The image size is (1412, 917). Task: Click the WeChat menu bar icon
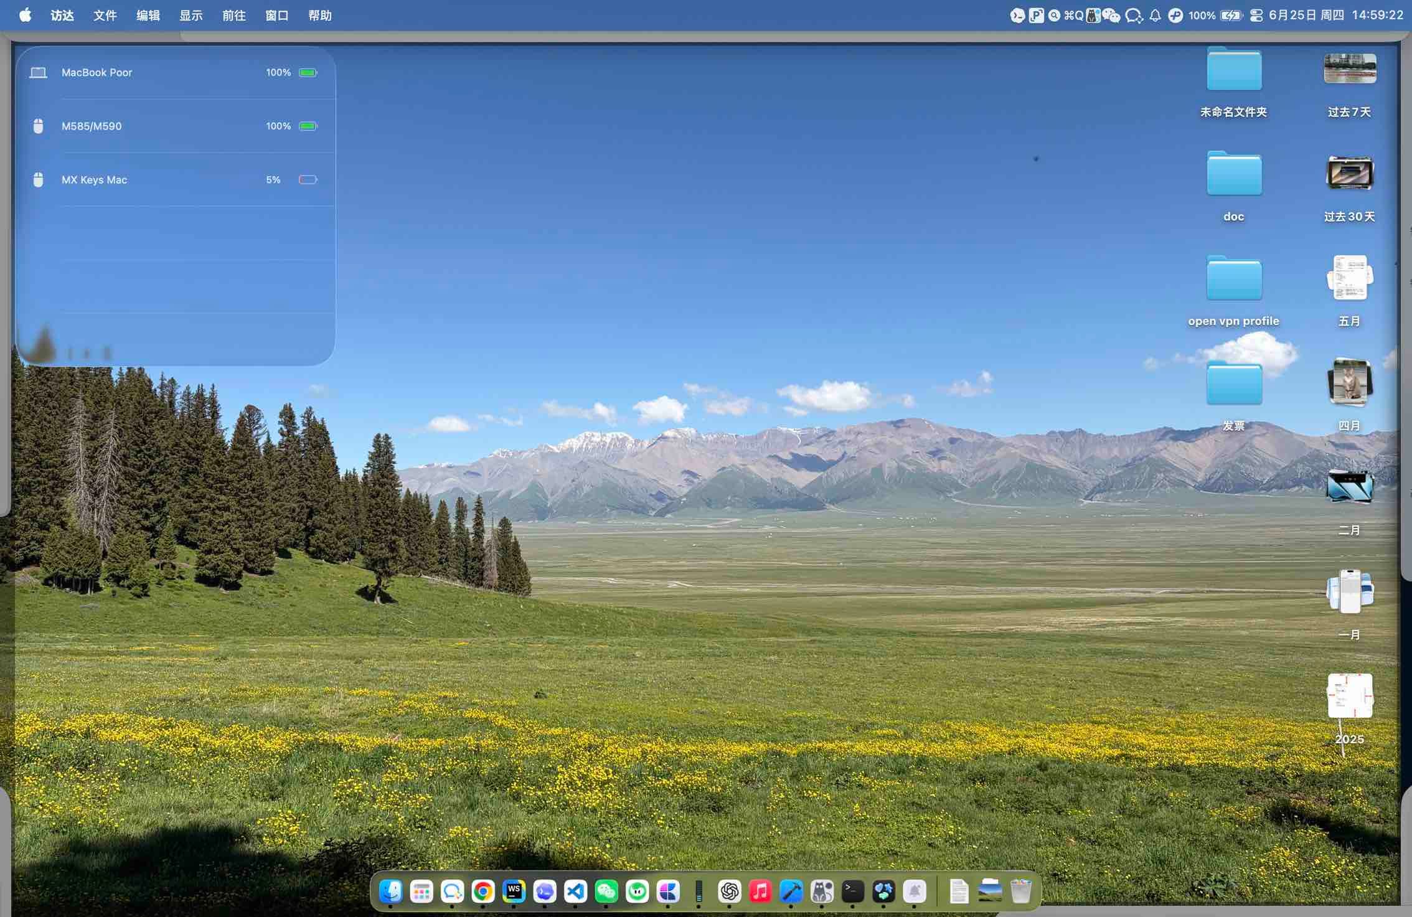tap(1111, 16)
